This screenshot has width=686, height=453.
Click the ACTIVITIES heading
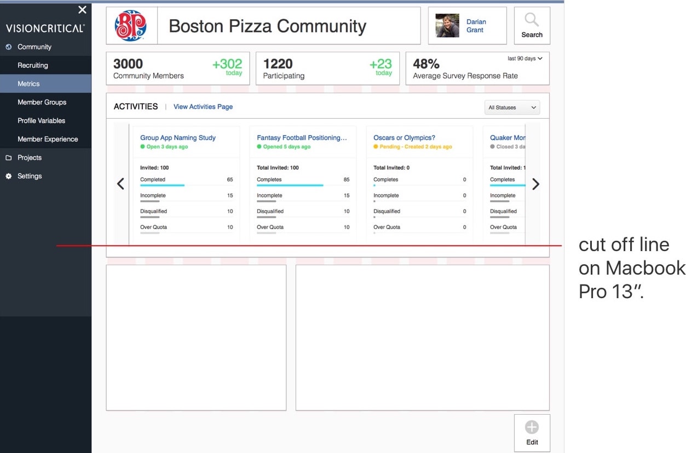click(136, 107)
